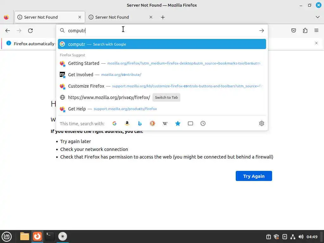Choose the Get Help suggestion
This screenshot has height=243, width=324.
tap(162, 109)
